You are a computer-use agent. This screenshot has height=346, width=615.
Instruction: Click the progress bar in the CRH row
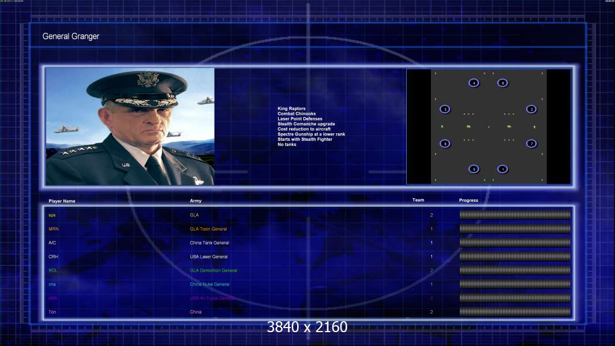[515, 257]
